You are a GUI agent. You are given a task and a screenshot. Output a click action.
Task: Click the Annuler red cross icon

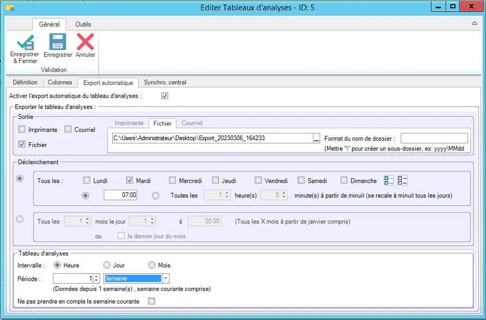click(85, 42)
